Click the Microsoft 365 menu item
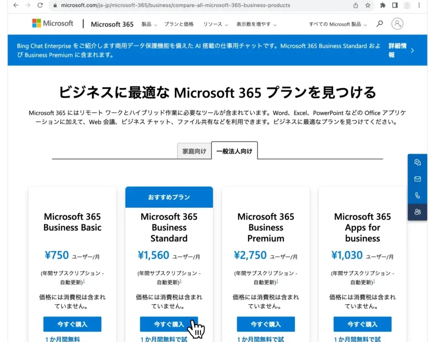The width and height of the screenshot is (435, 342). click(x=112, y=24)
